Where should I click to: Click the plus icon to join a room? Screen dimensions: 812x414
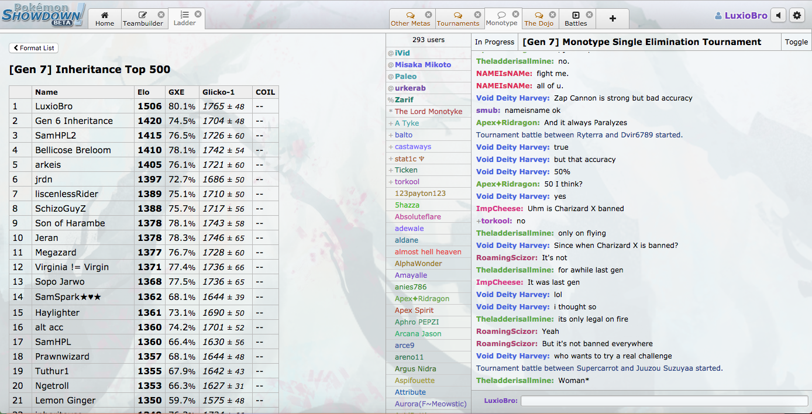tap(613, 19)
